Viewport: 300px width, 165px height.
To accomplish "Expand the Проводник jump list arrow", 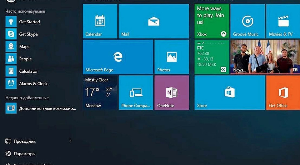I will point(71,141).
